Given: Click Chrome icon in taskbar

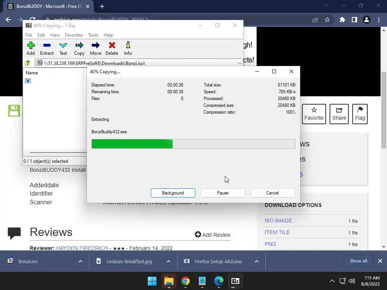Looking at the screenshot, I should tap(185, 281).
